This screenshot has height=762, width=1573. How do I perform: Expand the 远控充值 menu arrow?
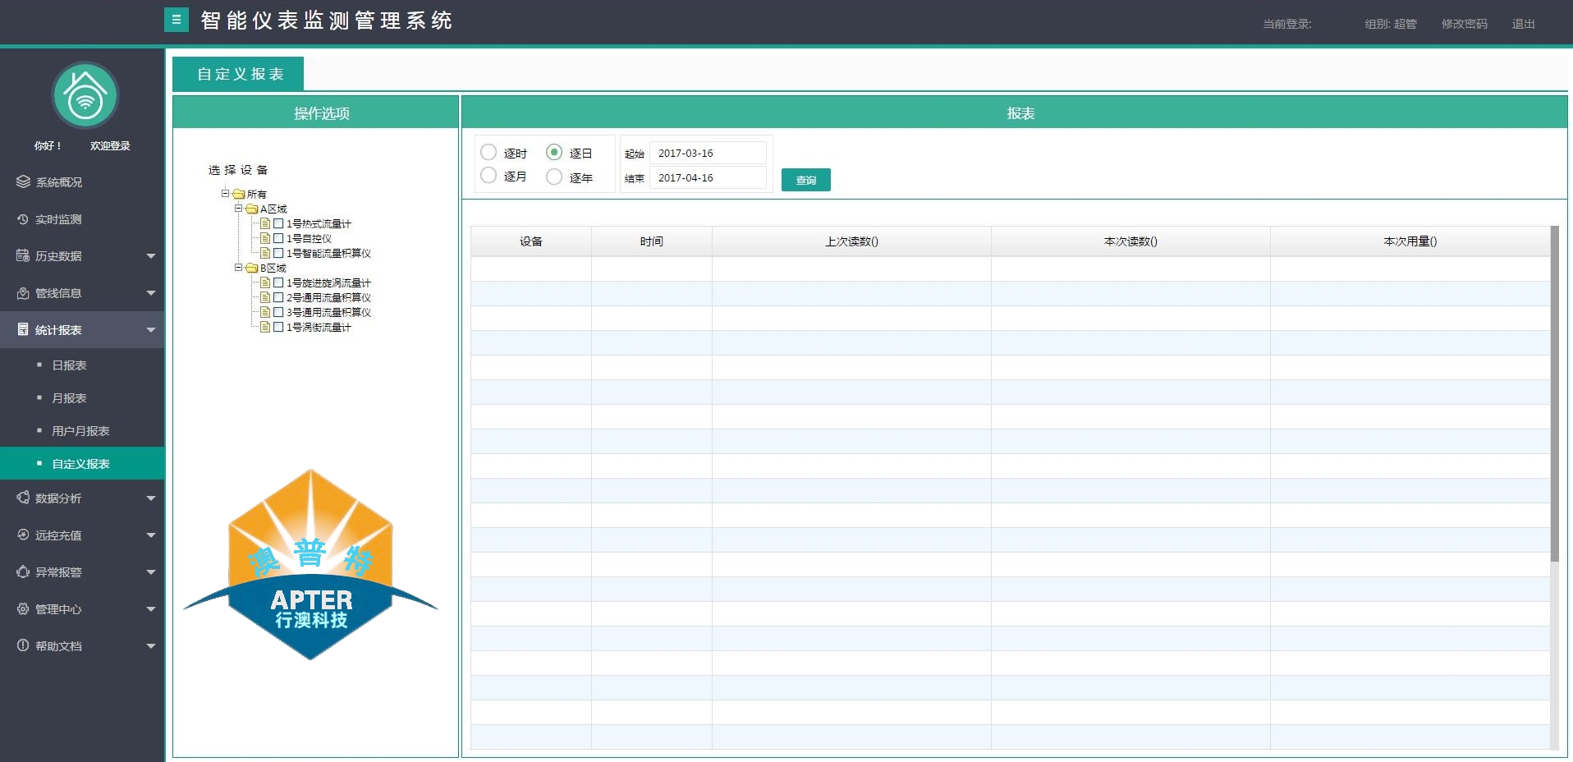[x=151, y=535]
